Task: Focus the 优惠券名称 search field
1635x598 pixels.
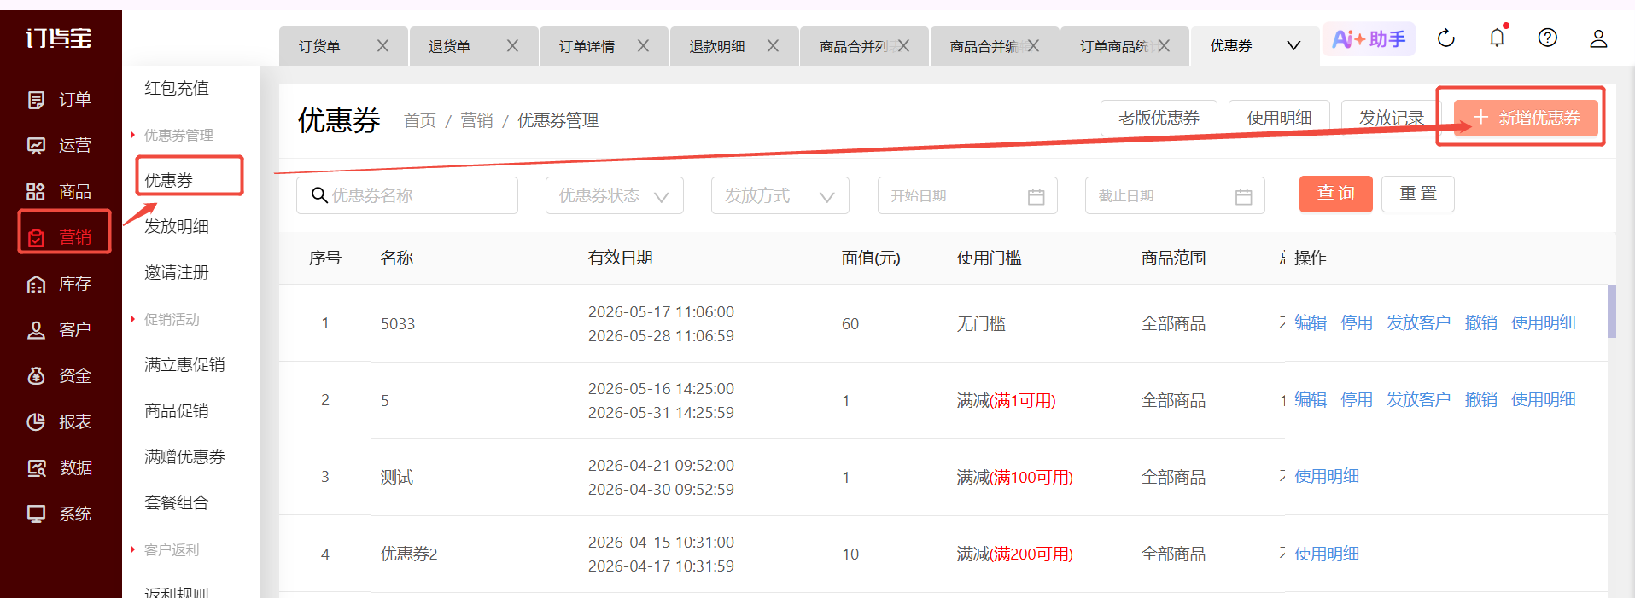Action: click(407, 195)
